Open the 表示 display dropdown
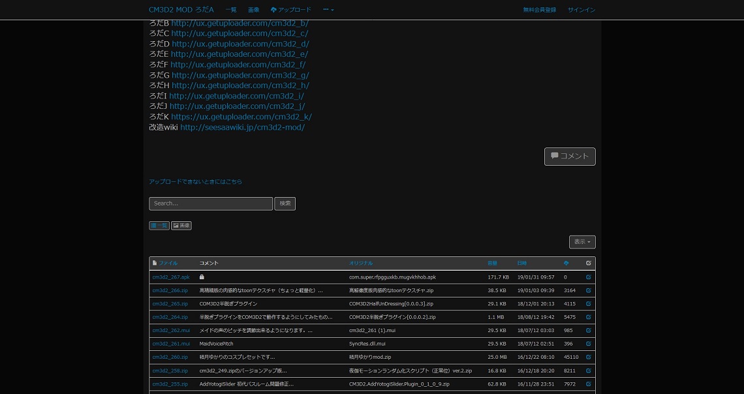This screenshot has height=394, width=744. pyautogui.click(x=582, y=242)
